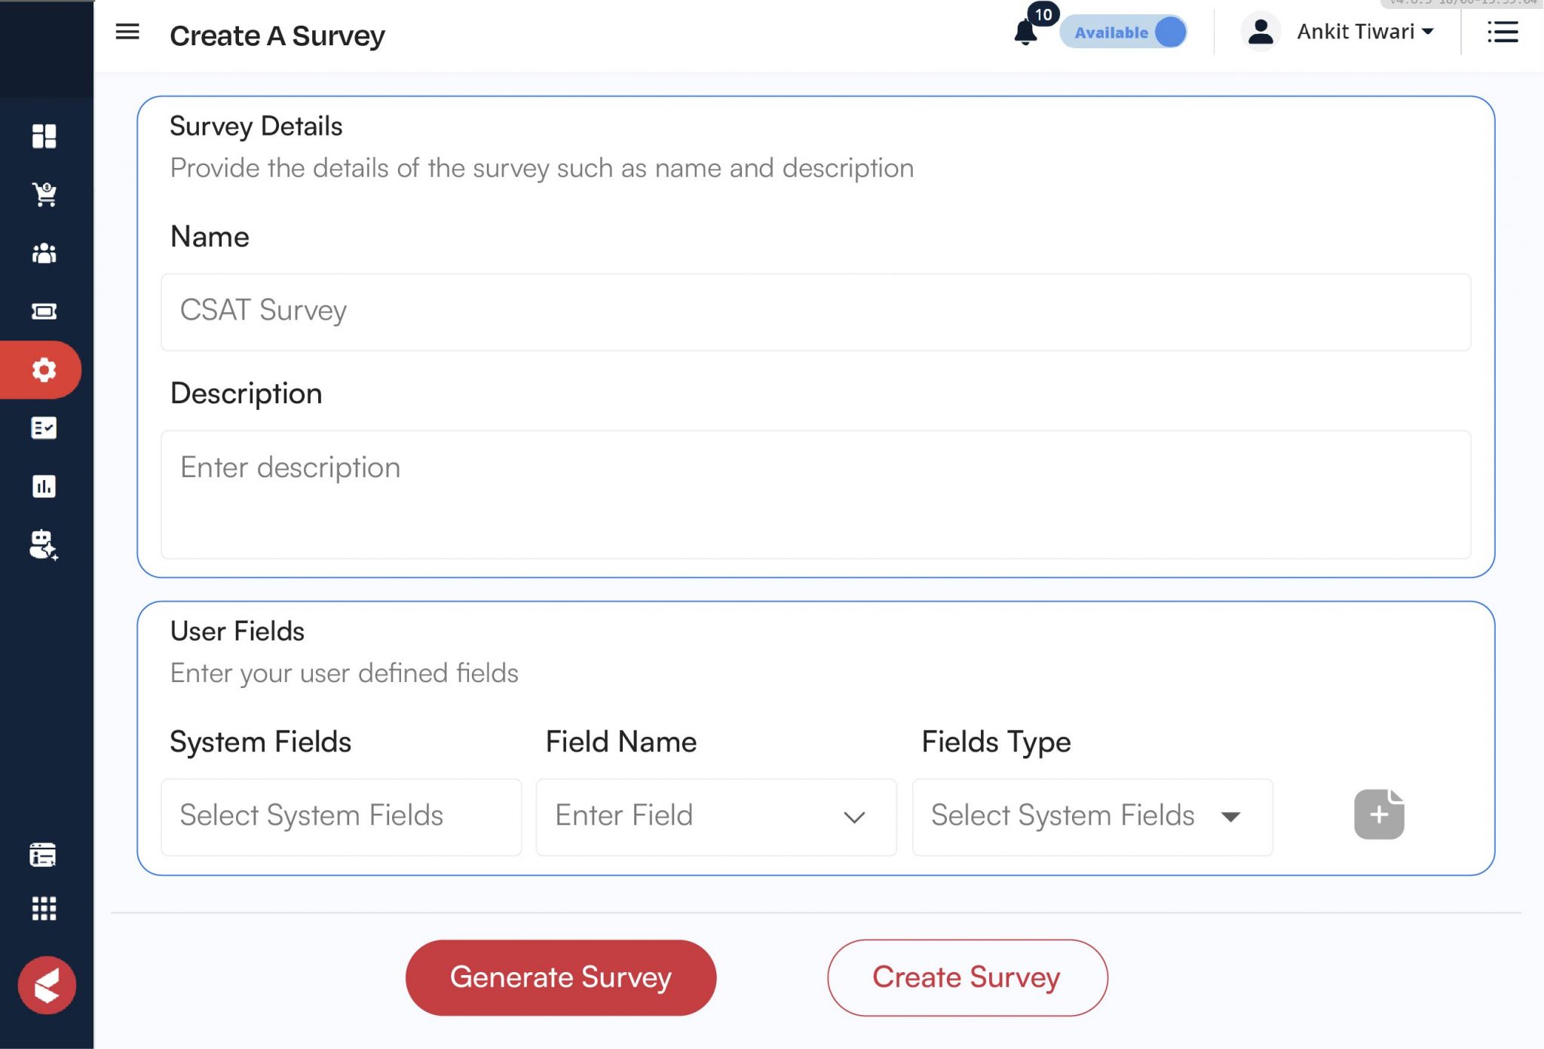View analytics via the bar chart icon

(x=45, y=487)
